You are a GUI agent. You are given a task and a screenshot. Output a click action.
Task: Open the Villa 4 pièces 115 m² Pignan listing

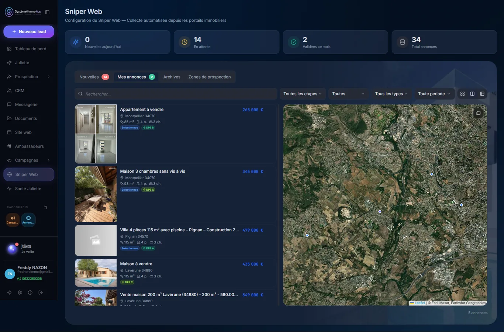179,230
